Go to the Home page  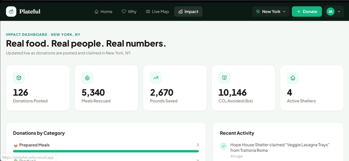[x=103, y=12]
